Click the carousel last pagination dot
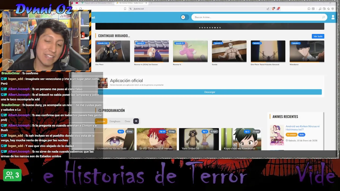The height and width of the screenshot is (191, 340). click(x=220, y=28)
